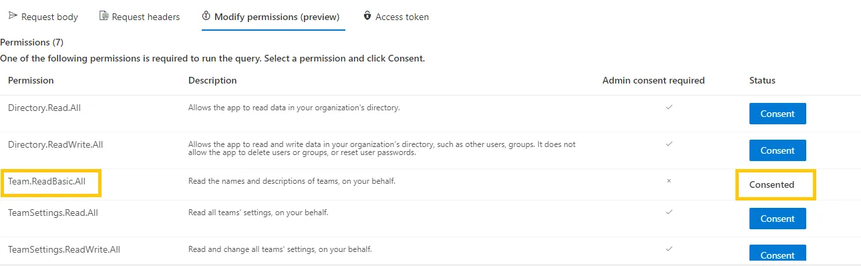Click the Permission column header
The width and height of the screenshot is (861, 266).
tap(31, 80)
